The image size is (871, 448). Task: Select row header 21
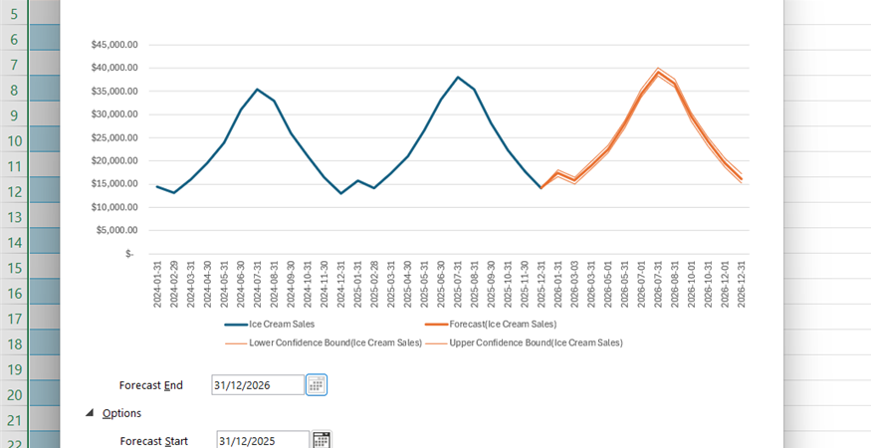pos(14,421)
